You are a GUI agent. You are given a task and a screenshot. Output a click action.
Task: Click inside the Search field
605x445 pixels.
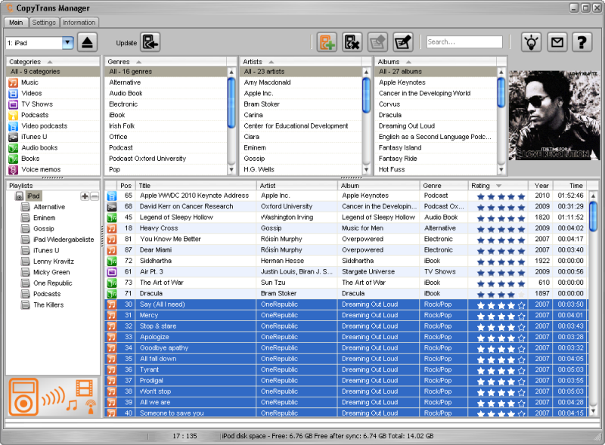(464, 42)
